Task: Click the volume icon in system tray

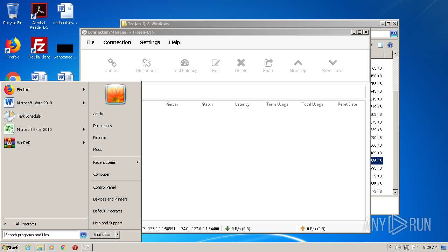Action: (398, 247)
